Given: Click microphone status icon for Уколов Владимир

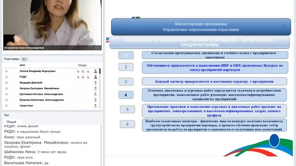Looking at the screenshot, I should [78, 71].
